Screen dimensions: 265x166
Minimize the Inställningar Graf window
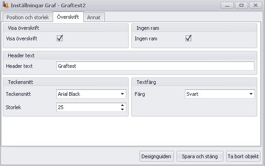(227, 6)
